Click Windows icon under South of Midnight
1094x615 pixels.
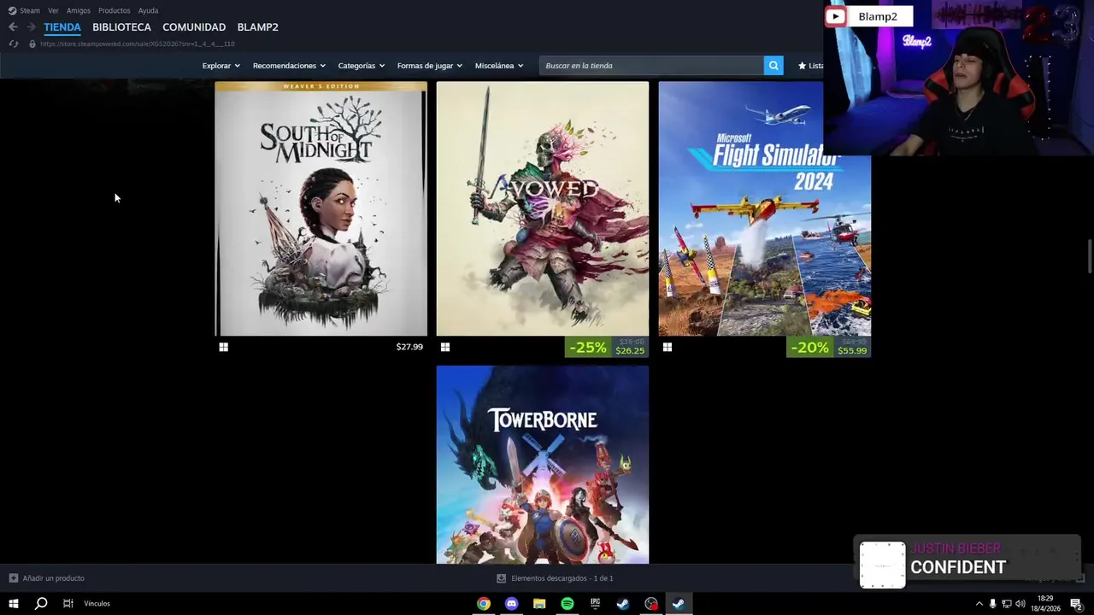pyautogui.click(x=223, y=347)
